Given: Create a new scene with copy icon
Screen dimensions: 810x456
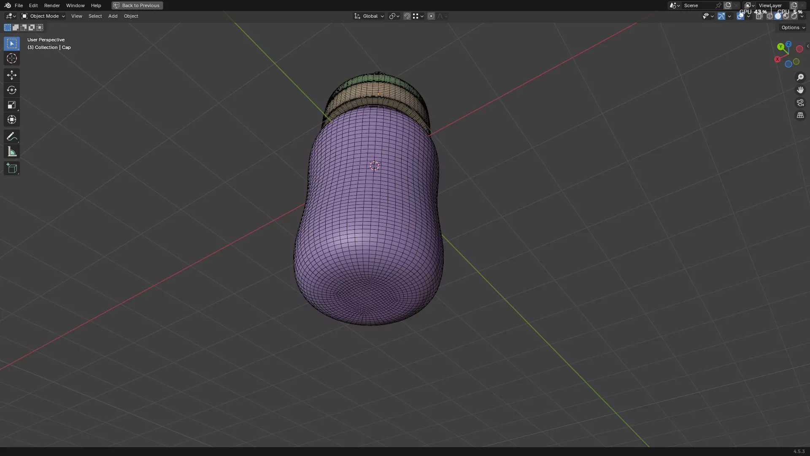Looking at the screenshot, I should tap(728, 5).
